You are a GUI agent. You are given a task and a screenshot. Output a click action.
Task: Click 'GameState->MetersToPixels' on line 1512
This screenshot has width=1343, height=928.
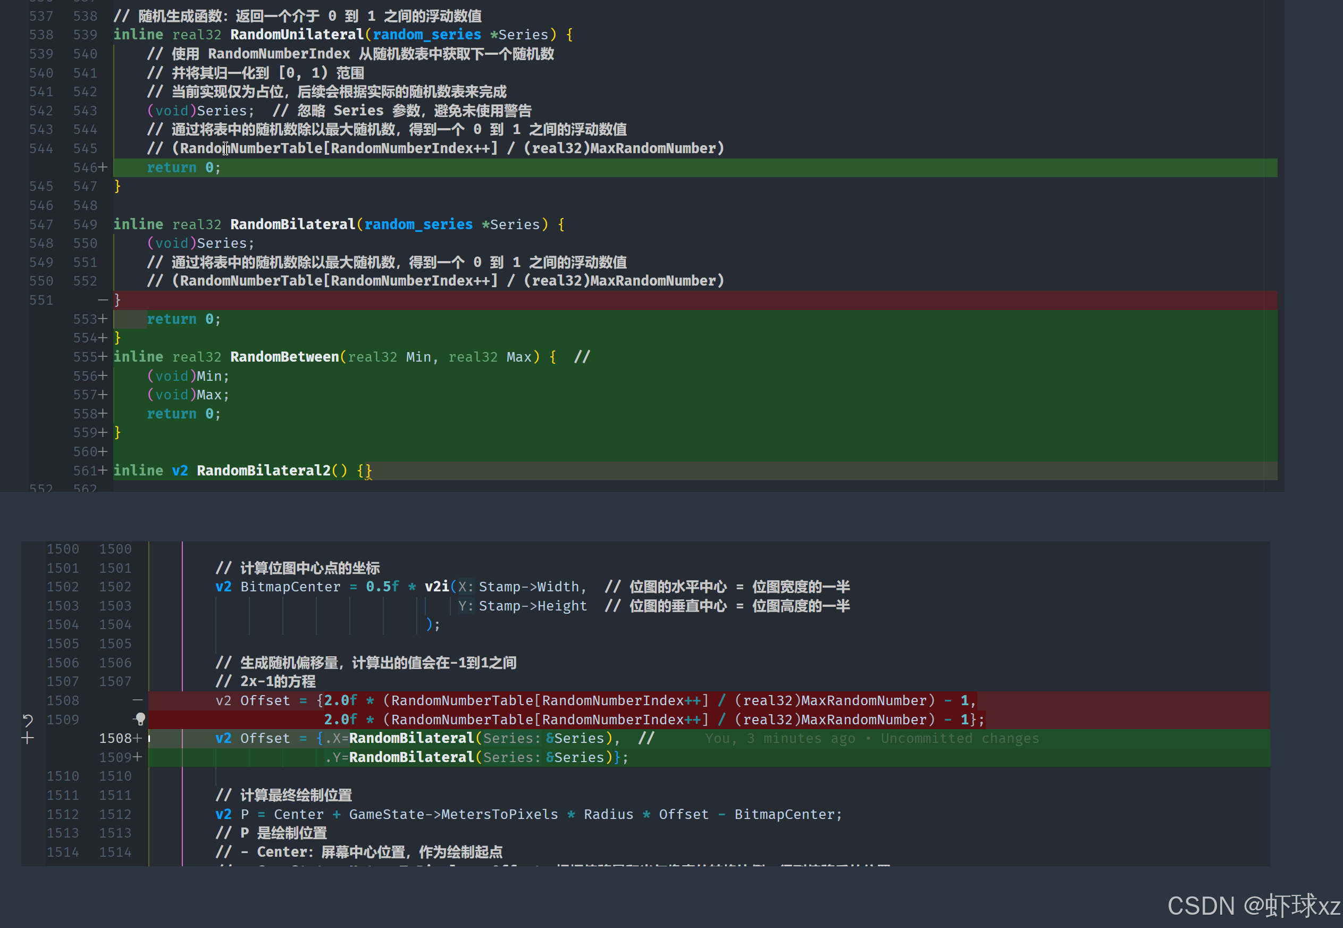454,815
